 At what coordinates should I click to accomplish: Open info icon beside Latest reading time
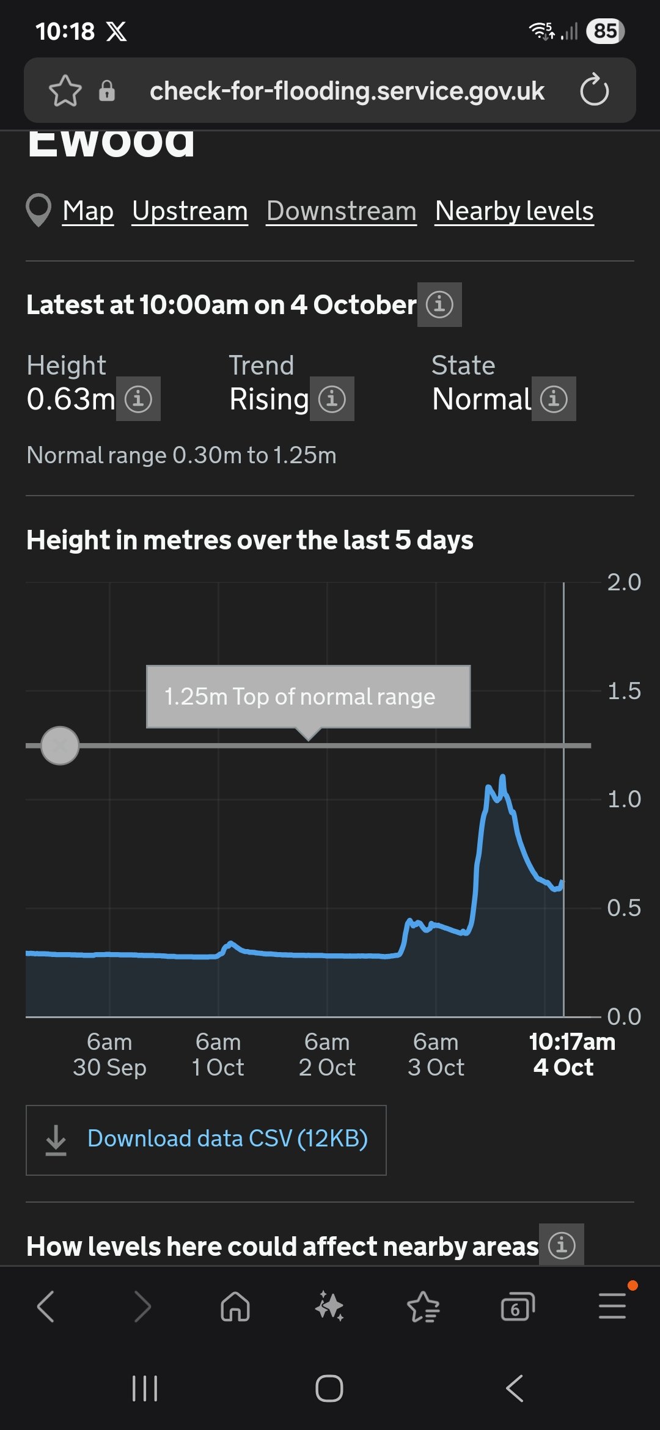[x=439, y=304]
